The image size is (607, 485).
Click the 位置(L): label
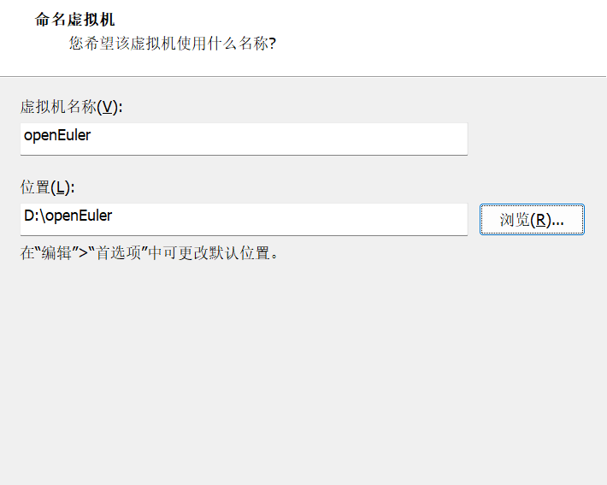(48, 187)
